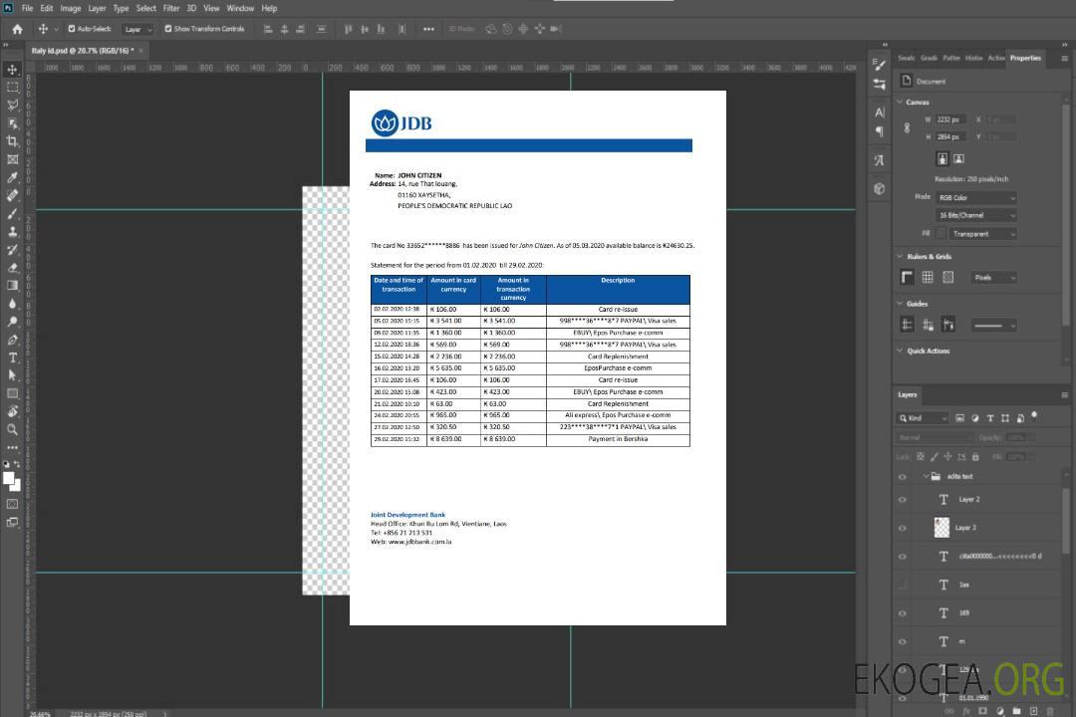Screen dimensions: 1076x717
Task: Select the Eraser tool
Action: click(12, 267)
